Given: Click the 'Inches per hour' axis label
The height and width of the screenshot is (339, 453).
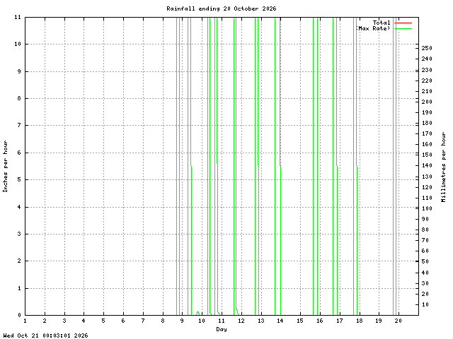Looking at the screenshot, I should (5, 167).
